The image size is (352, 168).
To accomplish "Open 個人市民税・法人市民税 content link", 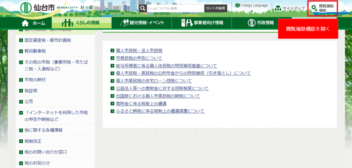I will pos(139,51).
